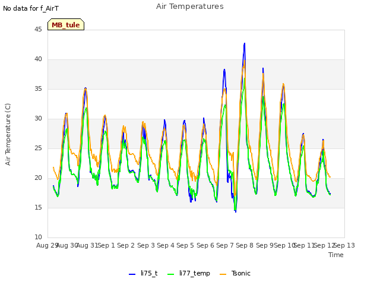This screenshot has height=285, width=380.
Task: Toggle the Tsonic legend entry
Action: pyautogui.click(x=235, y=273)
